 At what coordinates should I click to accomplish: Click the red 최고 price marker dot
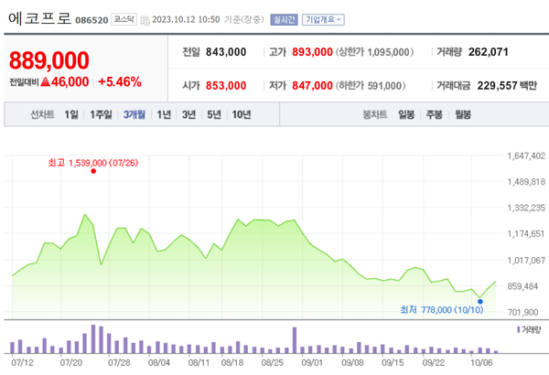(93, 171)
